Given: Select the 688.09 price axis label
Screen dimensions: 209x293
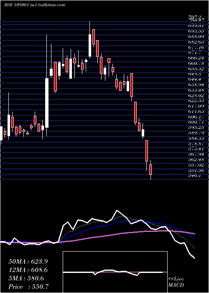Looking at the screenshot, I should pyautogui.click(x=196, y=37).
